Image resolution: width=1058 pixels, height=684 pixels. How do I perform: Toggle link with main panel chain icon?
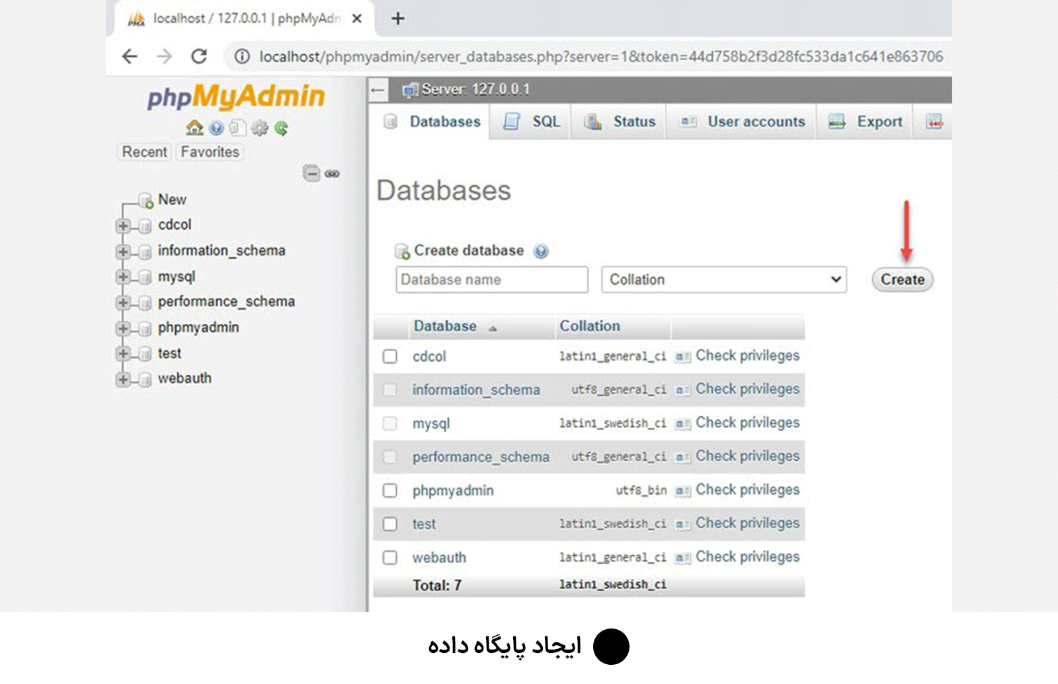332,174
